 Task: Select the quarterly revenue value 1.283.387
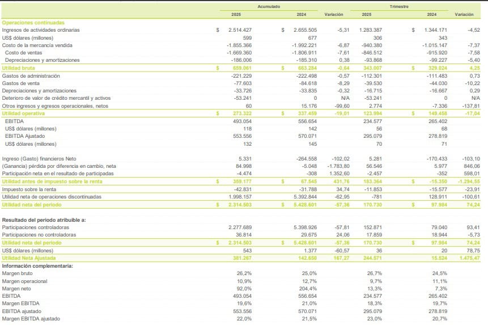tap(370, 30)
